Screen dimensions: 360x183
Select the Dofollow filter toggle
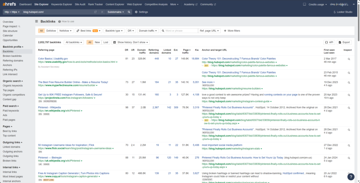point(51,31)
